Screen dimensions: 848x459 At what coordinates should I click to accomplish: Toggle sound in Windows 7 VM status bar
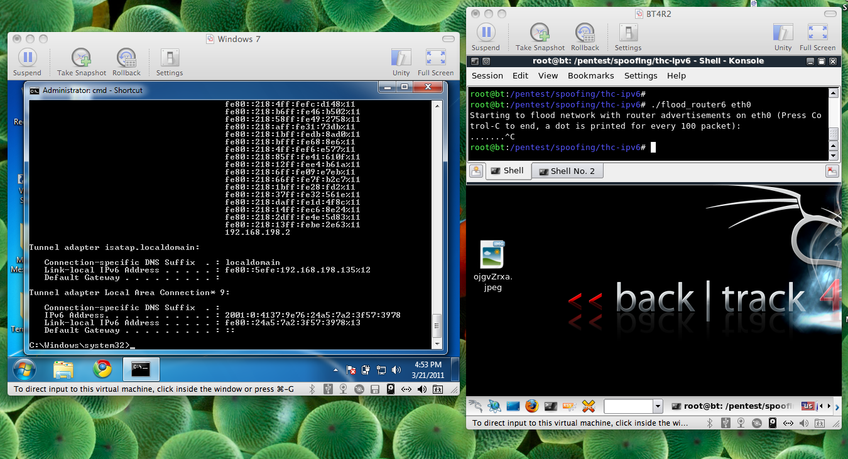tap(421, 389)
